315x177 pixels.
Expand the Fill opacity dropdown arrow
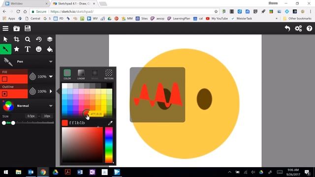tap(51, 77)
